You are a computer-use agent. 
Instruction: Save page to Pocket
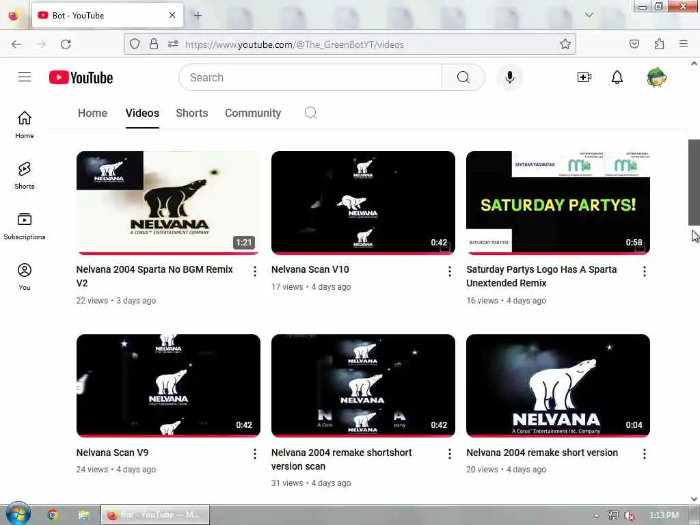(x=634, y=44)
